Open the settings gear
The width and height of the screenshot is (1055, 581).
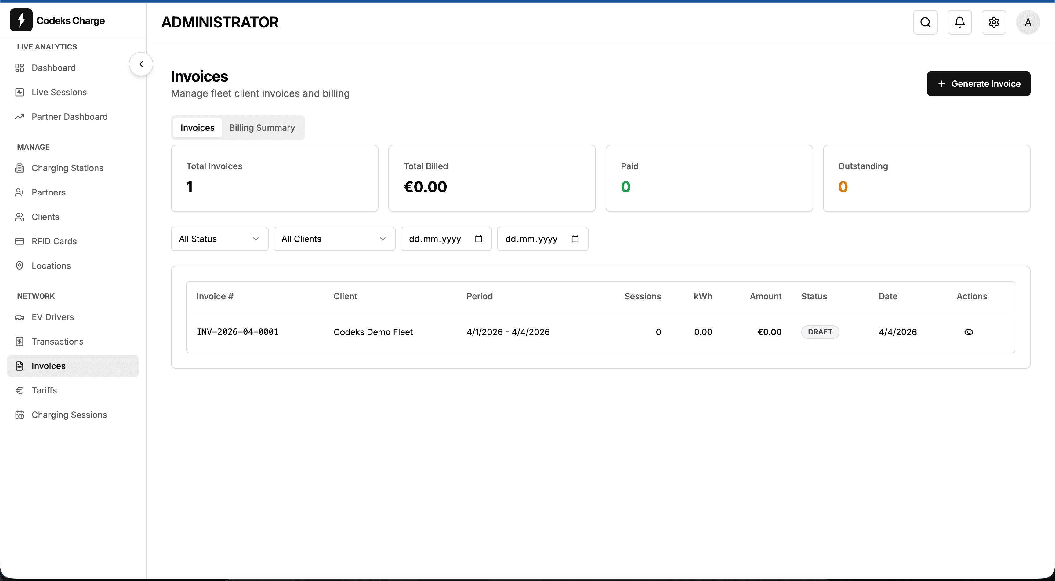[x=994, y=22]
